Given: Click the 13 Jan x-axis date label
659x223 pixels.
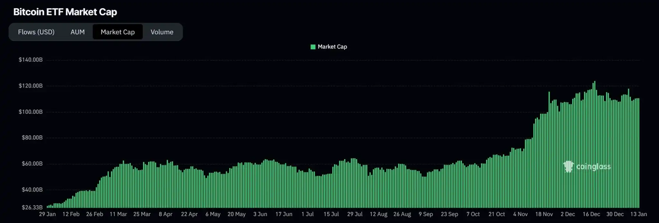Looking at the screenshot, I should [x=638, y=214].
